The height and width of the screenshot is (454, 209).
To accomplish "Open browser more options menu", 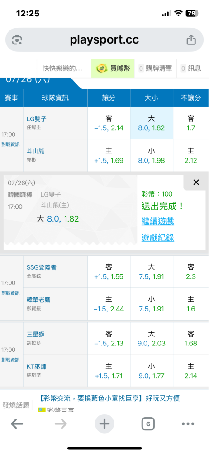I will 188,424.
